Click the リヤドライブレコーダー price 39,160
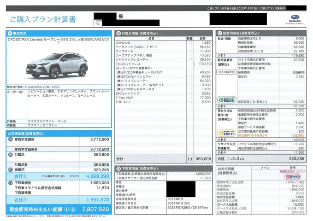This screenshot has width=313, height=221. pyautogui.click(x=205, y=59)
